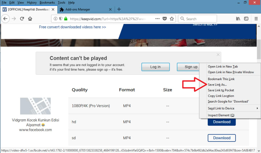The height and width of the screenshot is (153, 261).
Task: Click the 1080P/4K (Pro Version) quality cell
Action: (91, 106)
